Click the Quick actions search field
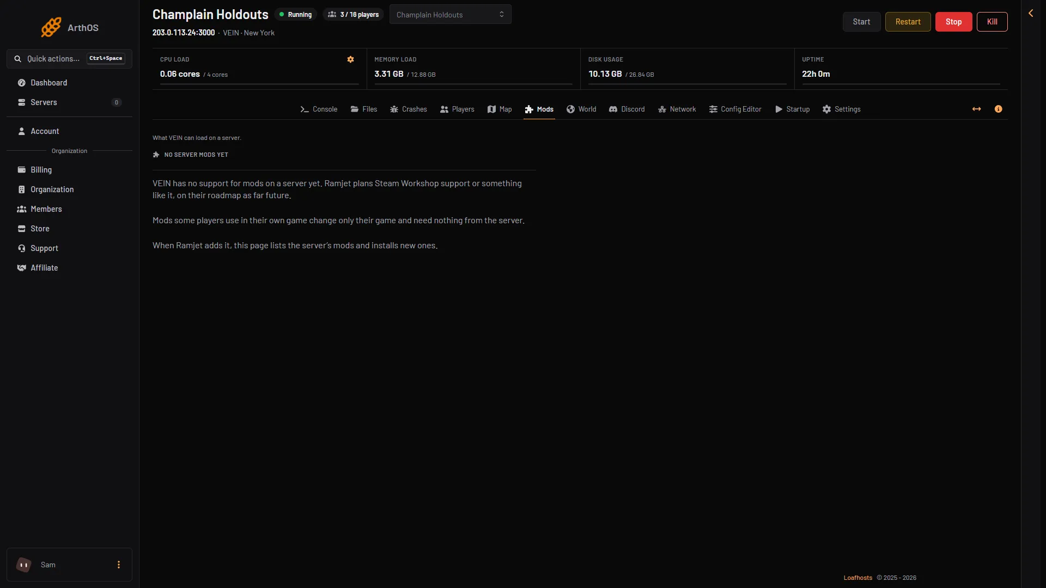 coord(69,59)
